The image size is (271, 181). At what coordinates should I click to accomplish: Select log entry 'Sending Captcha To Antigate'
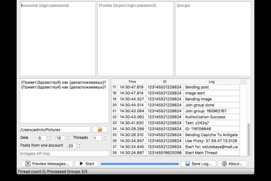pyautogui.click(x=211, y=135)
